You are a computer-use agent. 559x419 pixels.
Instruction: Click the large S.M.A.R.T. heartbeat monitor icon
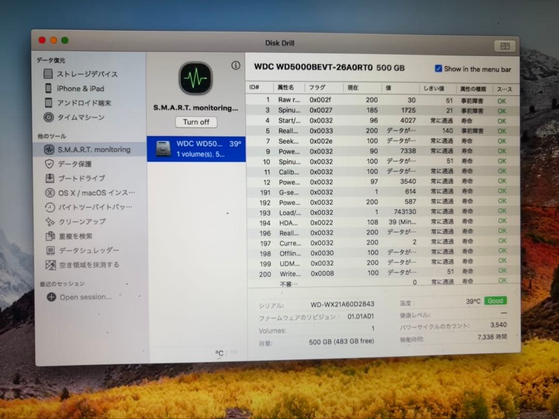195,79
